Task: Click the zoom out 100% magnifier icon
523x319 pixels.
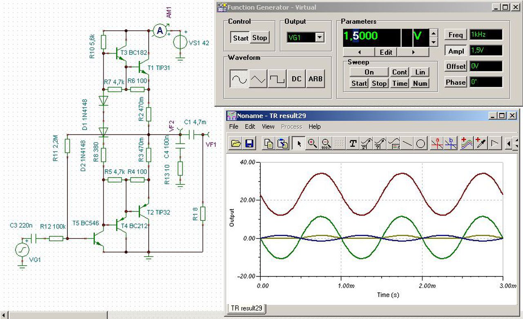Action: (326, 144)
